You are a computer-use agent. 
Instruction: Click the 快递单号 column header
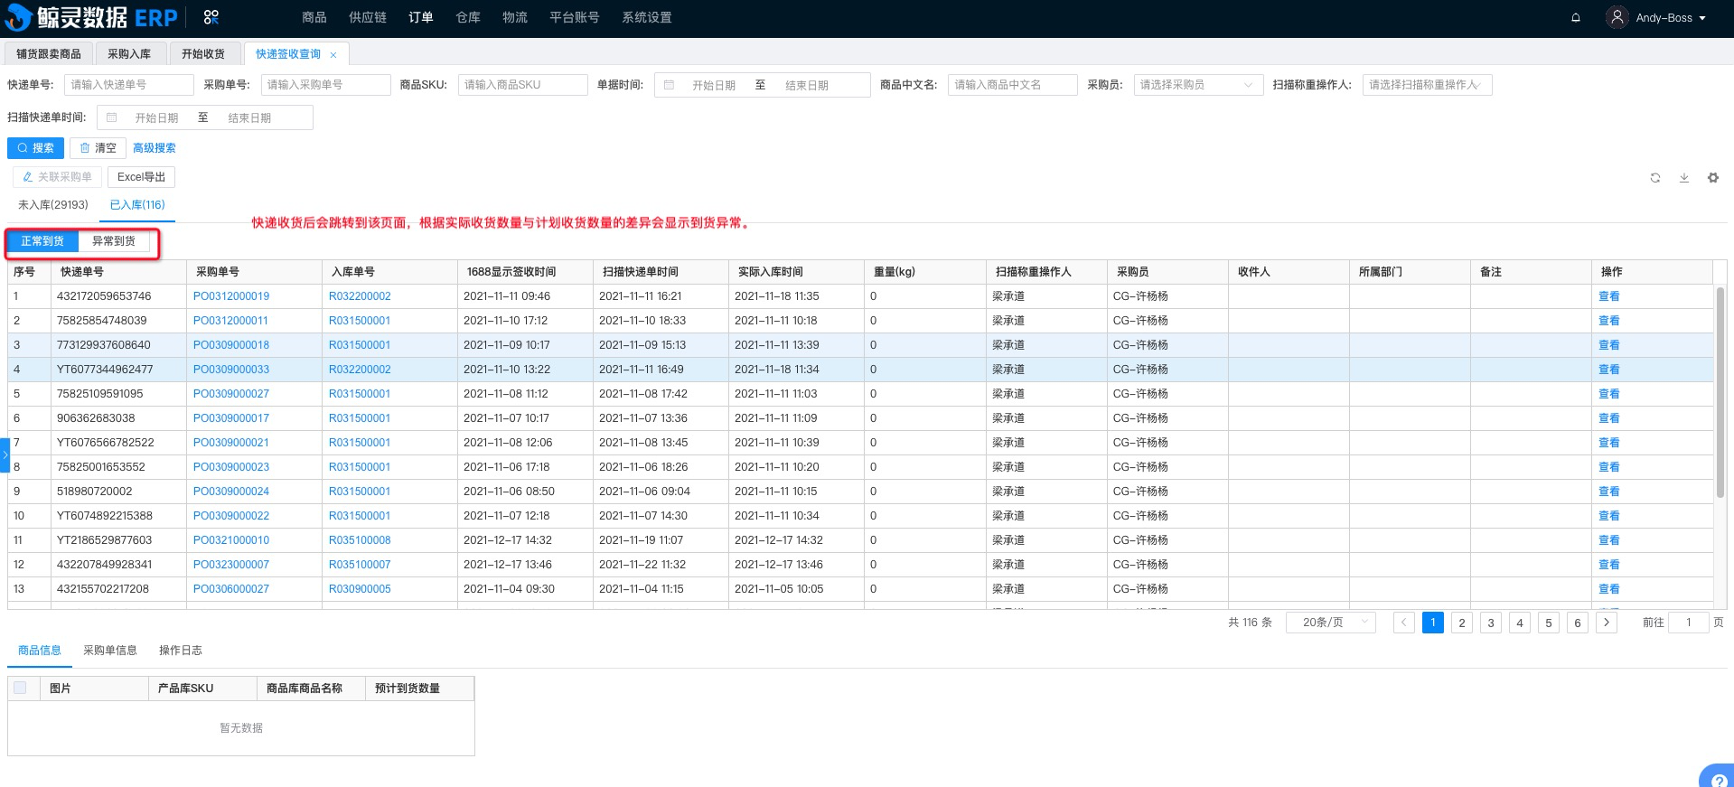click(119, 272)
